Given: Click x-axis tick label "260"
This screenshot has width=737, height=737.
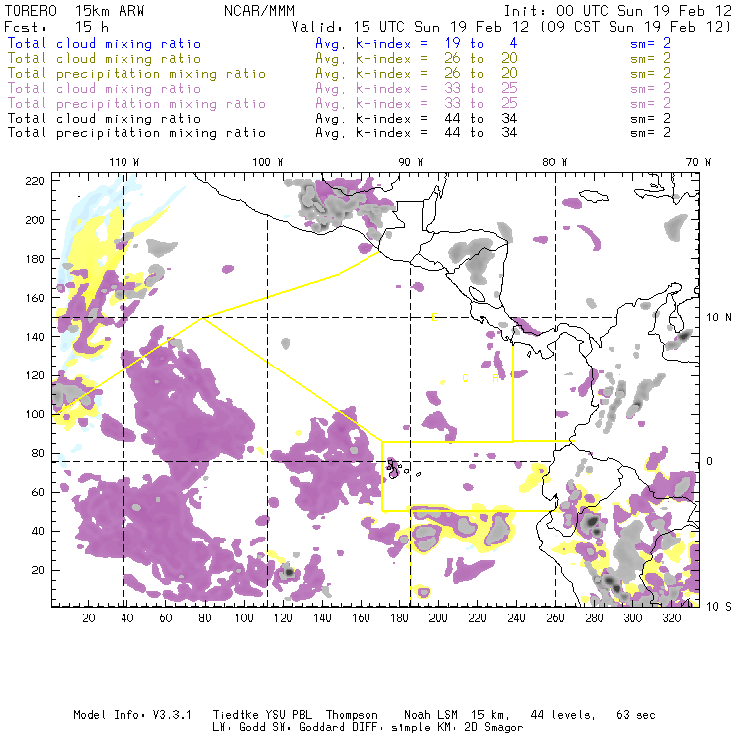Looking at the screenshot, I should point(555,618).
